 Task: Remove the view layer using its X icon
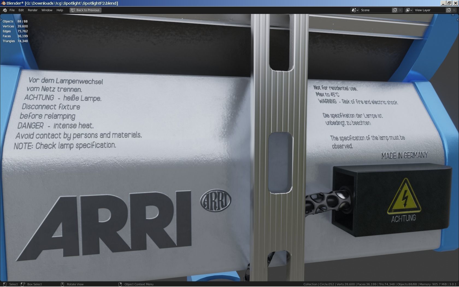coord(454,10)
